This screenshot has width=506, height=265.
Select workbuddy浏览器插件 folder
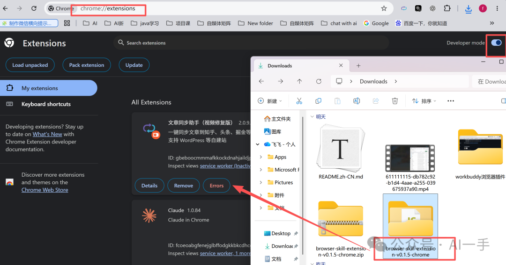480,154
